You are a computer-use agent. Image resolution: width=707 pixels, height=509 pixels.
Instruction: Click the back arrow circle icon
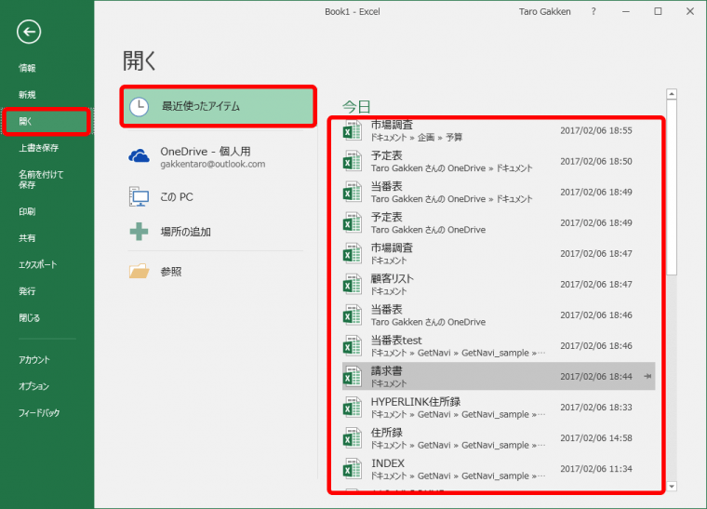coord(29,32)
